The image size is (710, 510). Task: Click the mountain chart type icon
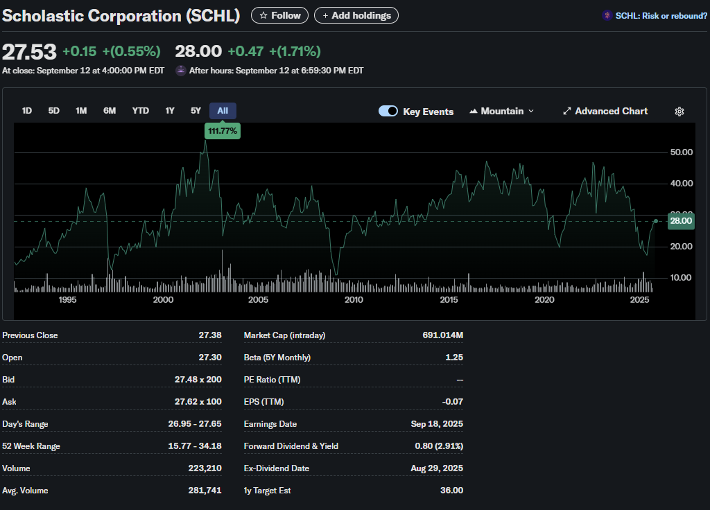[x=474, y=112]
